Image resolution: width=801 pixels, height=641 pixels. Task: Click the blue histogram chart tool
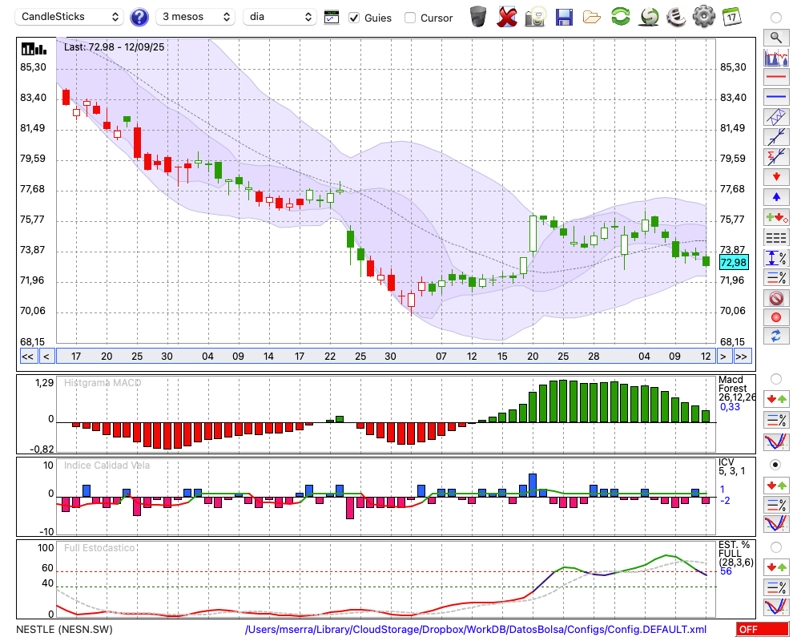pos(776,58)
